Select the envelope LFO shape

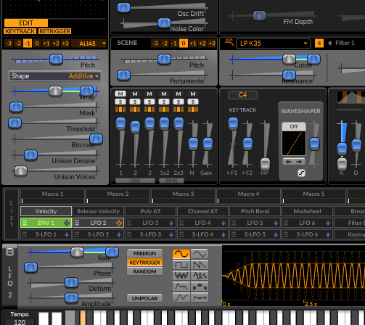point(181,287)
